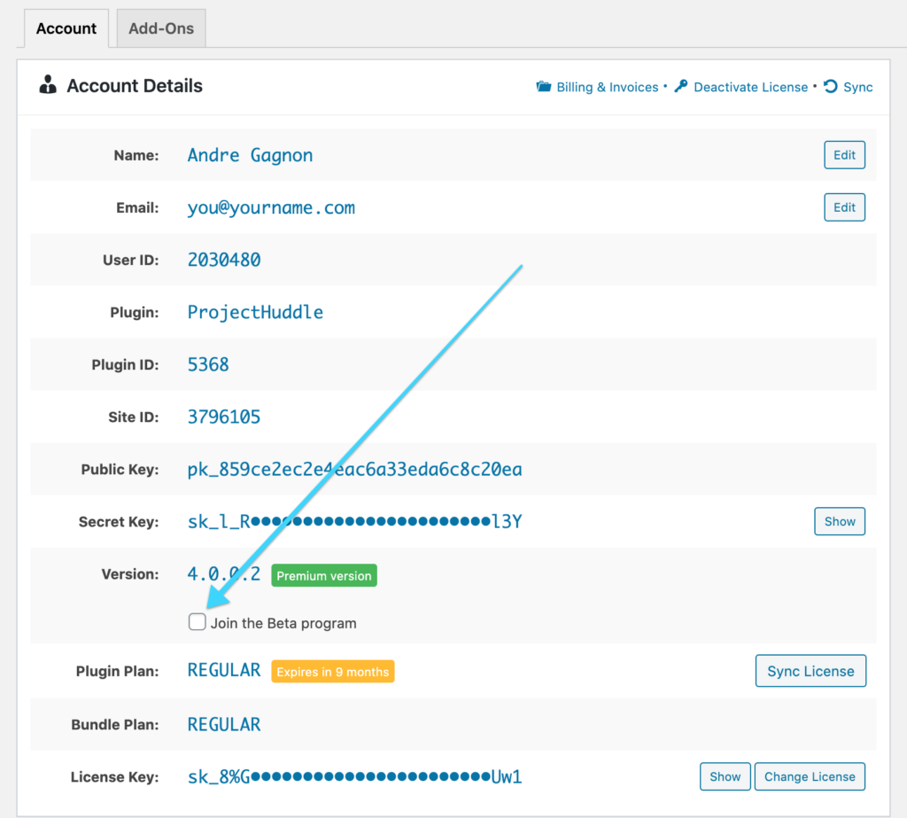Click the Change License button
The image size is (907, 818).
click(809, 776)
